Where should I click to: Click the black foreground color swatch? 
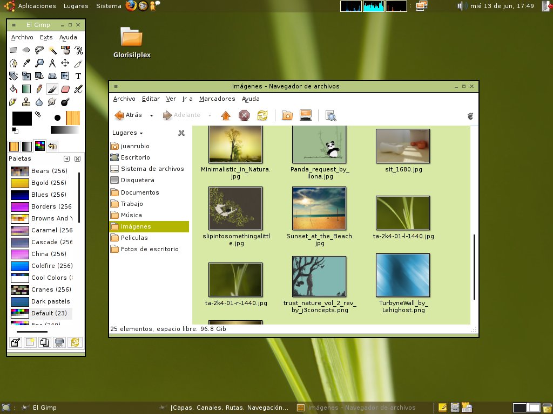pyautogui.click(x=22, y=118)
